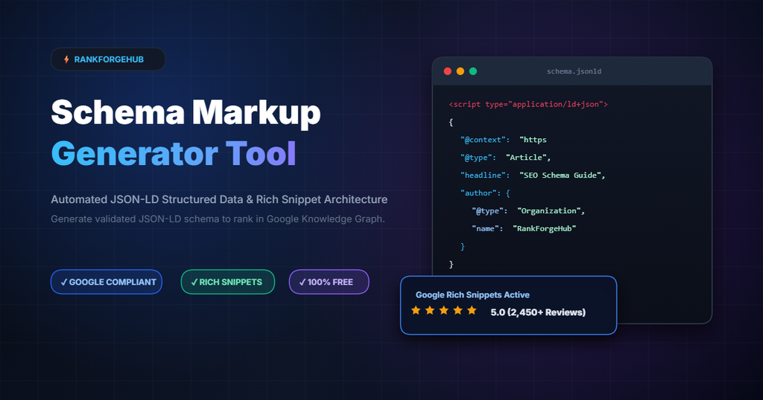Image resolution: width=763 pixels, height=400 pixels.
Task: Click the fifth rating star
Action: coord(472,310)
